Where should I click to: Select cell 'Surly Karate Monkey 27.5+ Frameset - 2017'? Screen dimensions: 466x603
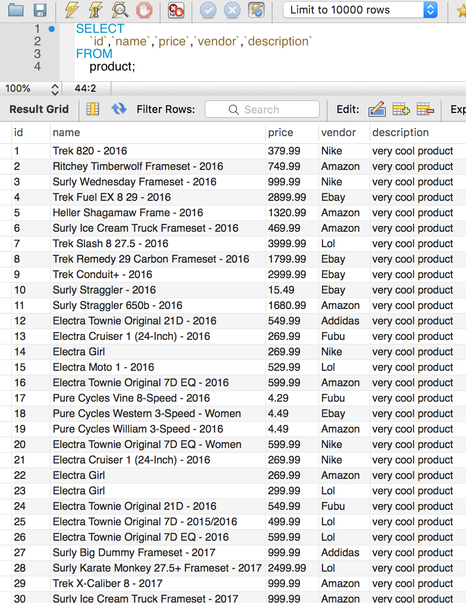(157, 568)
